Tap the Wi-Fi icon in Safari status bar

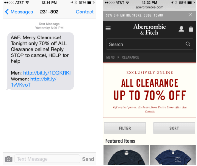[127, 2]
